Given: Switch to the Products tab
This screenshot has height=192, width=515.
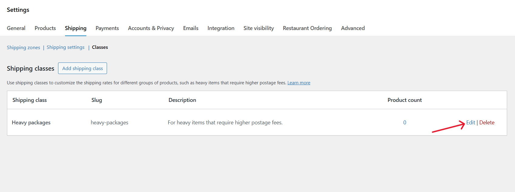Looking at the screenshot, I should [45, 28].
